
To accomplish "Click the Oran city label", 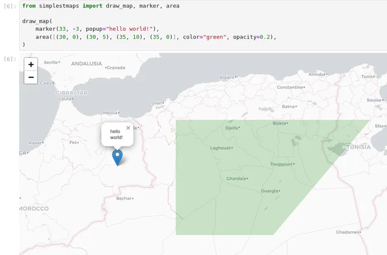I will (x=157, y=103).
